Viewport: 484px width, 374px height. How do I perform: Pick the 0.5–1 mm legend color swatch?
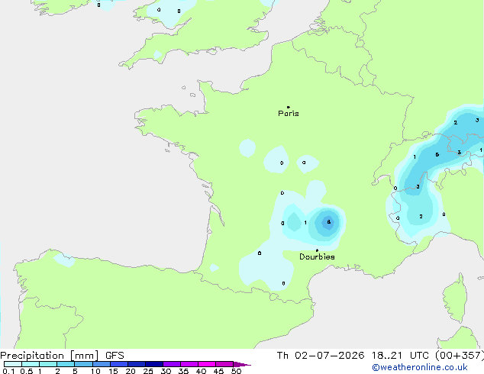click(31, 364)
